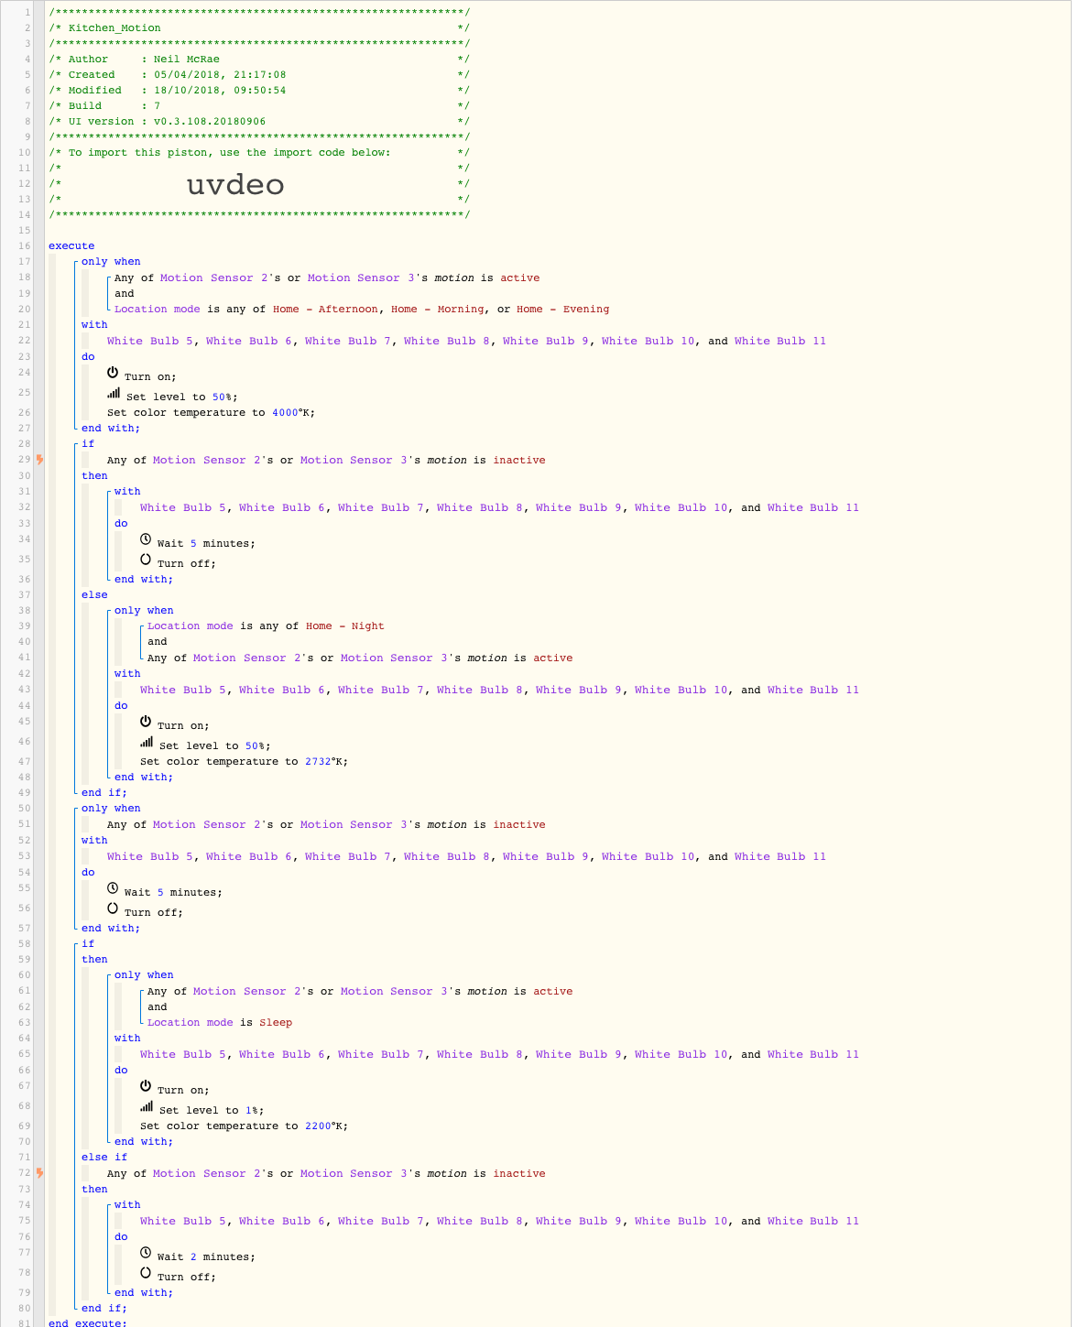Select the Home - Afternoon mode value
This screenshot has height=1327, width=1079.
(x=325, y=310)
